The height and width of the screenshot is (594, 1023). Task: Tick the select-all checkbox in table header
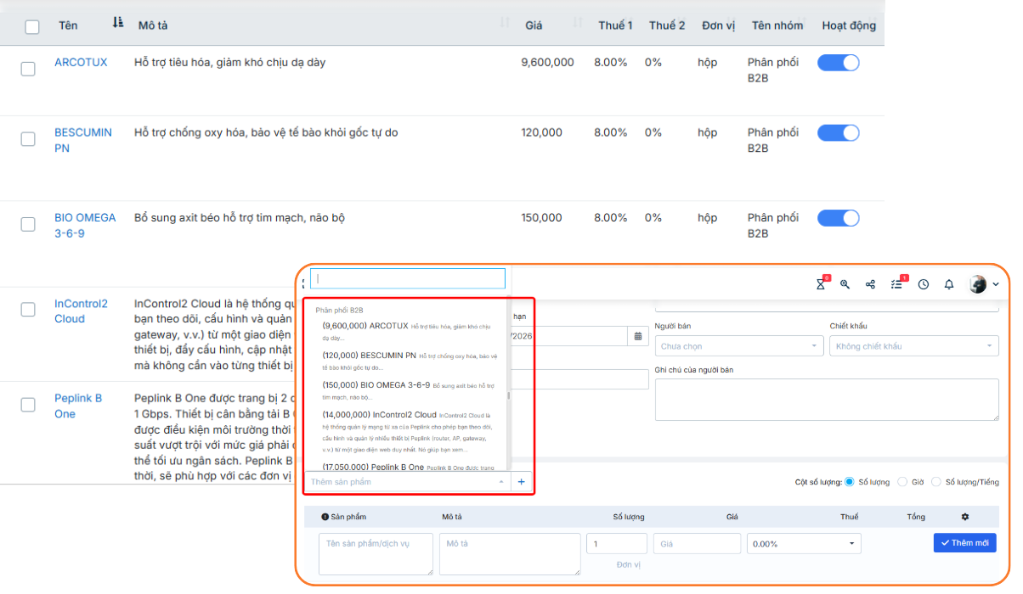coord(32,27)
